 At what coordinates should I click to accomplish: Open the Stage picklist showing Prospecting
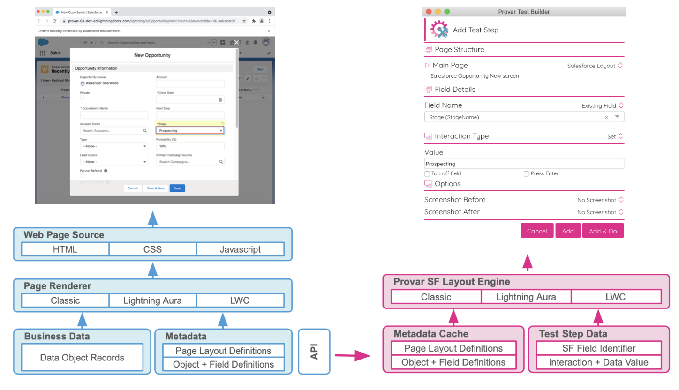tap(190, 130)
